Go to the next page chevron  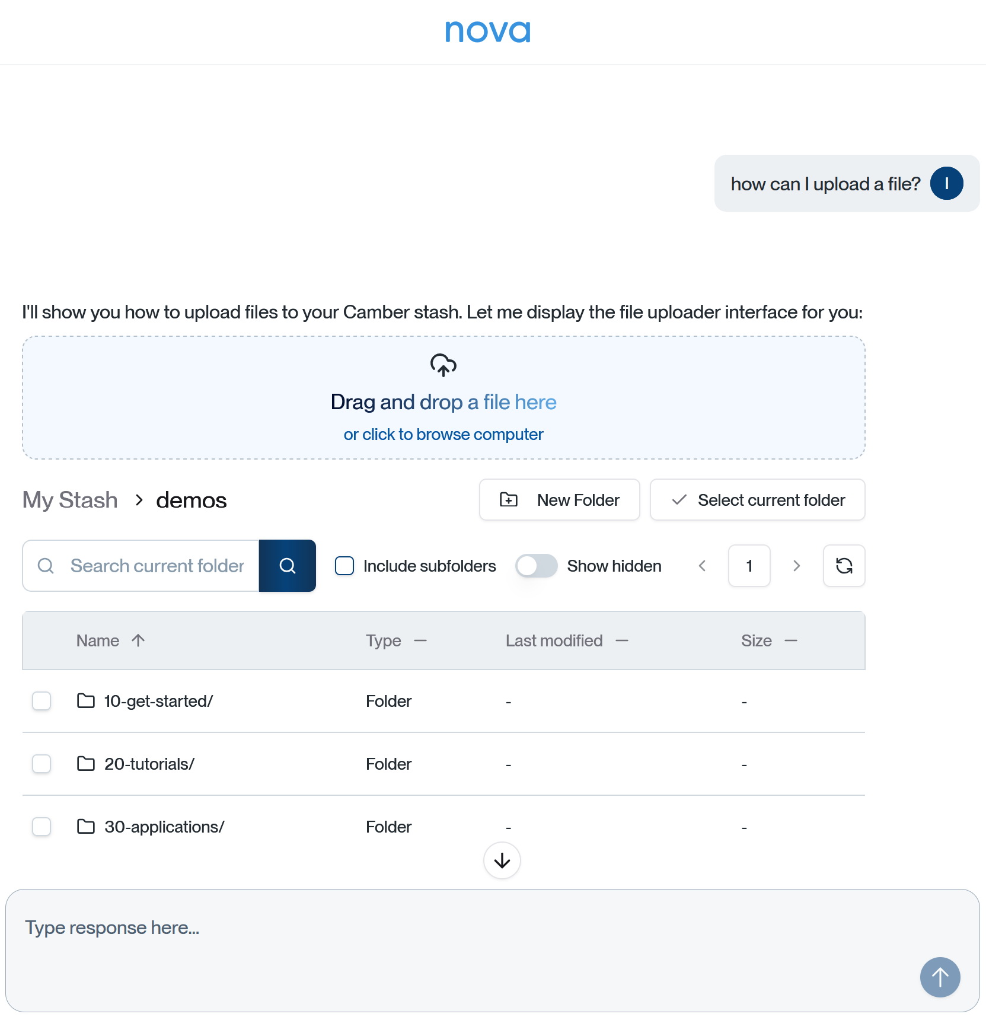pos(796,566)
